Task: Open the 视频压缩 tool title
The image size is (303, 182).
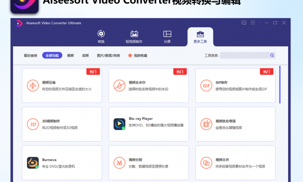Action: (49, 82)
